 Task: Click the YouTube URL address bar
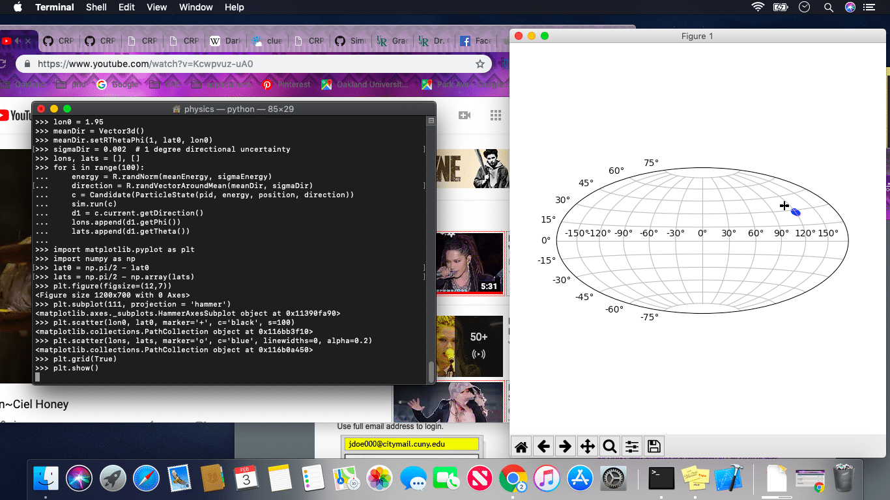(x=254, y=64)
